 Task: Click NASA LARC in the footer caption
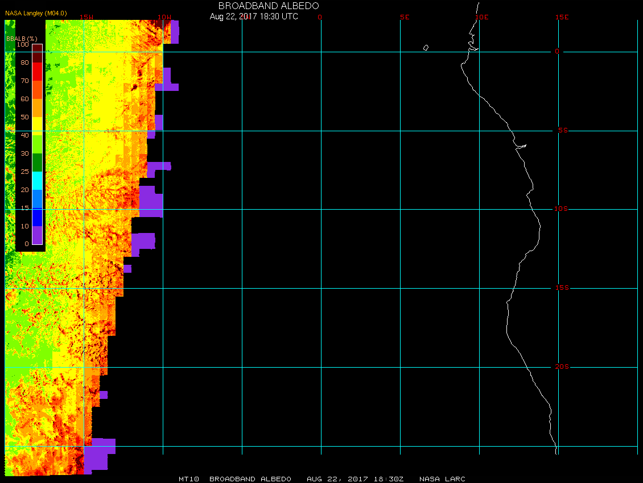[x=442, y=479]
